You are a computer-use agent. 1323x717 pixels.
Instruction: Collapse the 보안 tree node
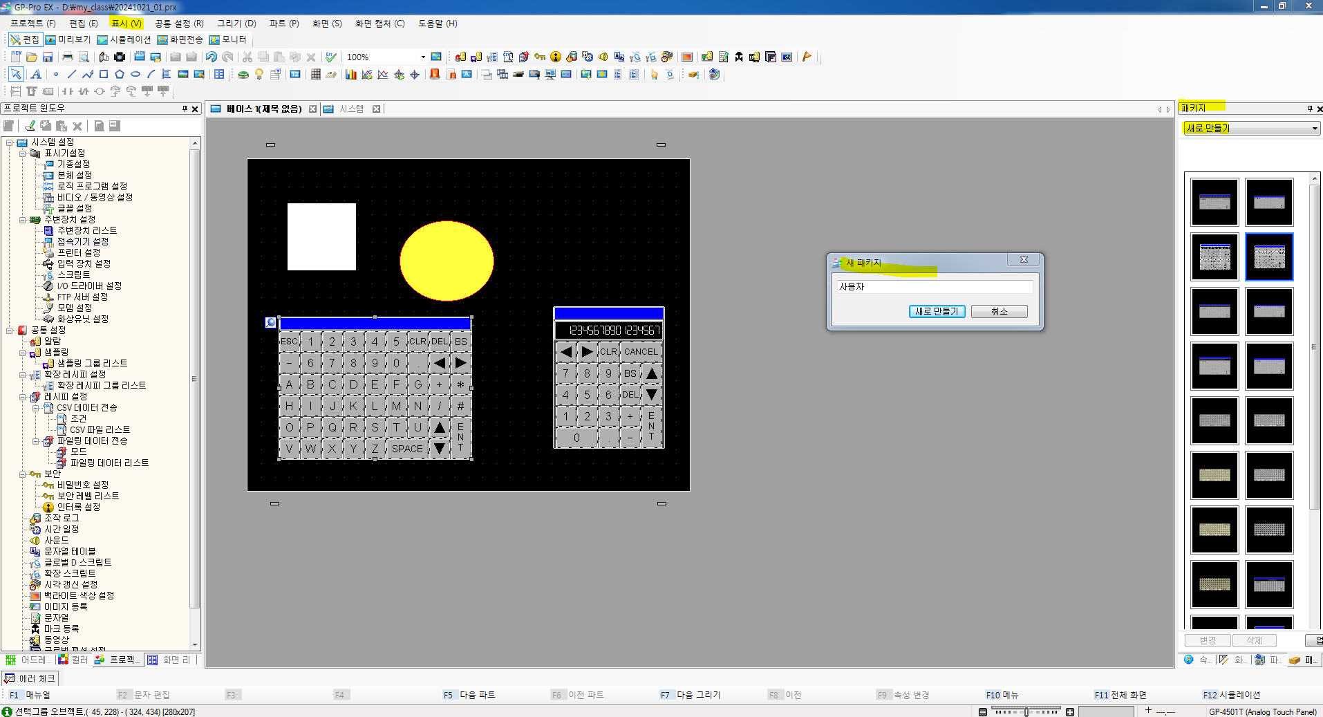[x=23, y=474]
